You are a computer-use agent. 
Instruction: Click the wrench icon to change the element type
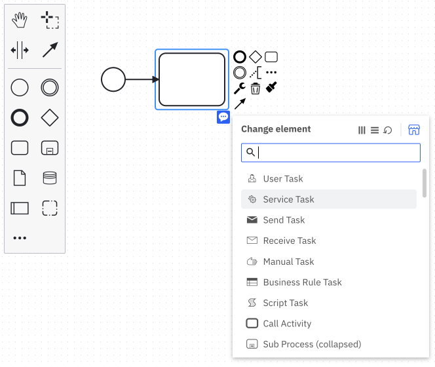click(x=240, y=88)
